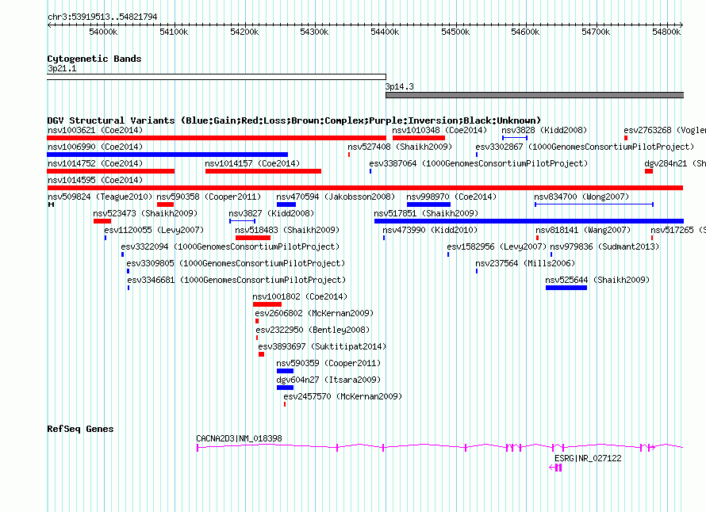
Task: Click the RefSeq Genes track title
Action: point(80,430)
